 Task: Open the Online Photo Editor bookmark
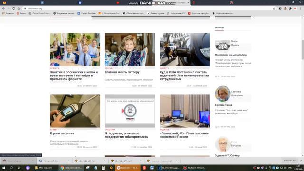tap(39, 13)
